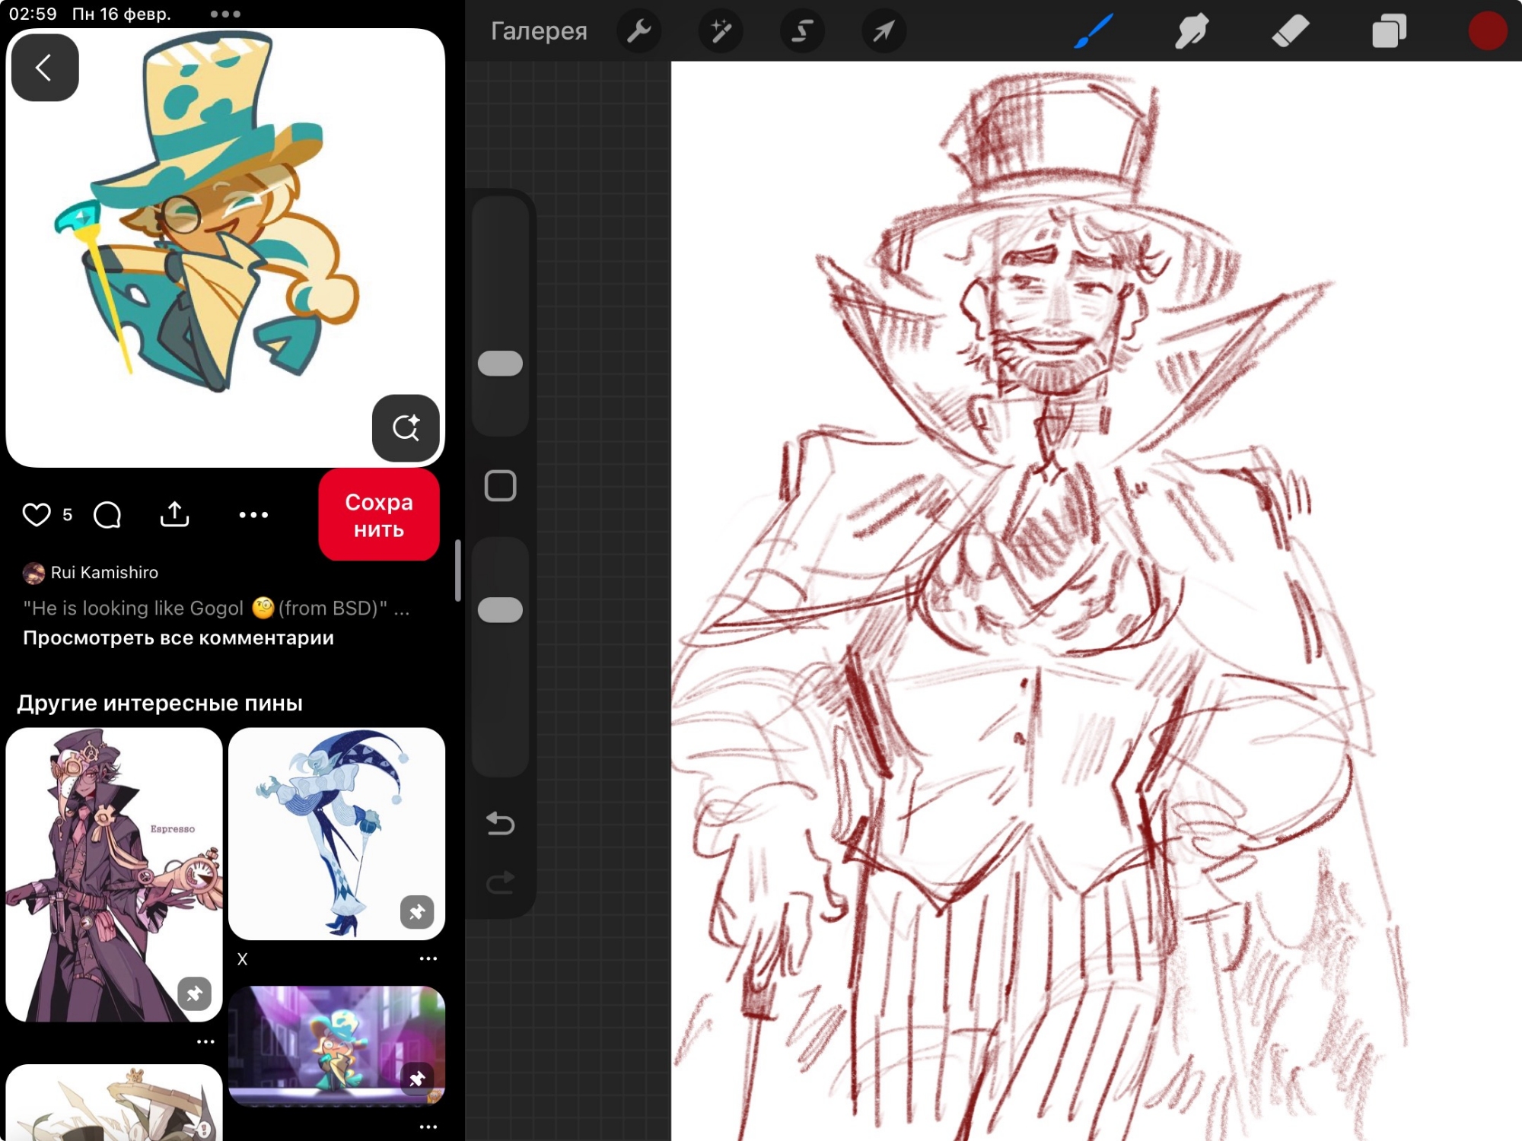Select the Eraser tool
The image size is (1522, 1141).
[x=1291, y=31]
